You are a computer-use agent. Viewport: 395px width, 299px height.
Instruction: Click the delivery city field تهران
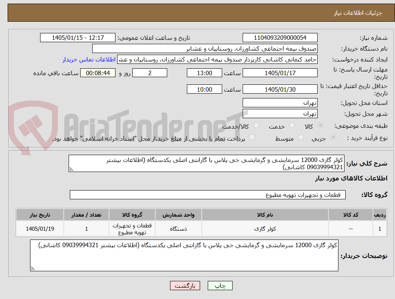click(x=280, y=114)
